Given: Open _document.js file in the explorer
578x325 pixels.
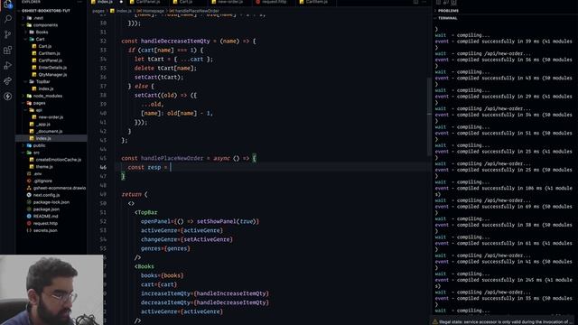Looking at the screenshot, I should tap(49, 131).
